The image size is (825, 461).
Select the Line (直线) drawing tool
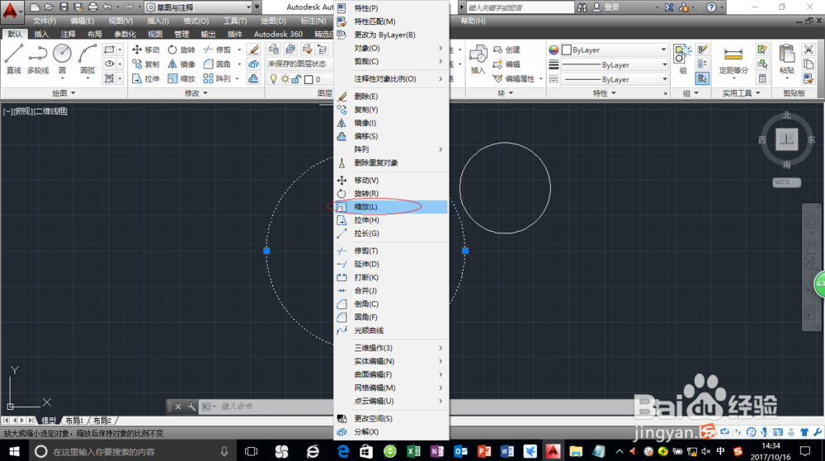(14, 59)
